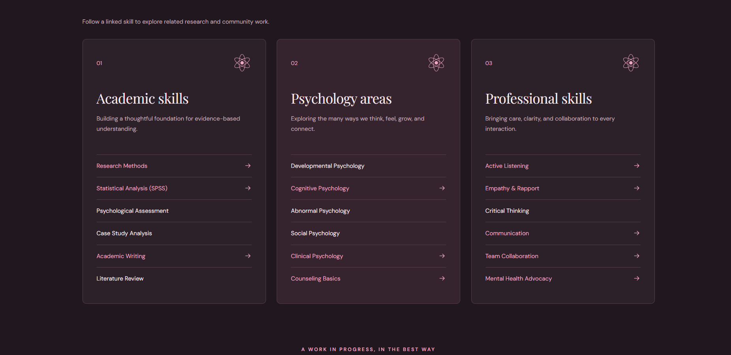Click the 02 card number

[x=294, y=63]
